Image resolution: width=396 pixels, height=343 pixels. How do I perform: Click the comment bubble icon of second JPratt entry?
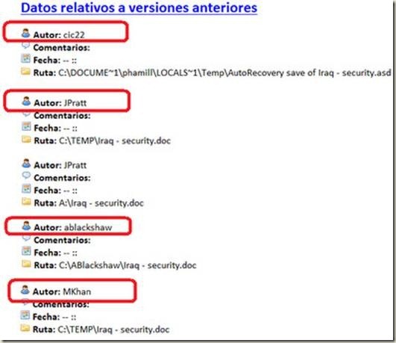tap(26, 175)
